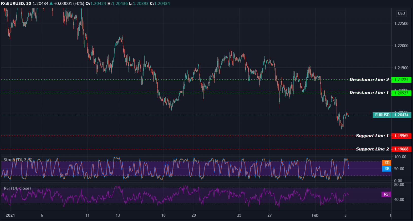Click the purple RSI indicator label
413x221 pixels.
pos(386,194)
